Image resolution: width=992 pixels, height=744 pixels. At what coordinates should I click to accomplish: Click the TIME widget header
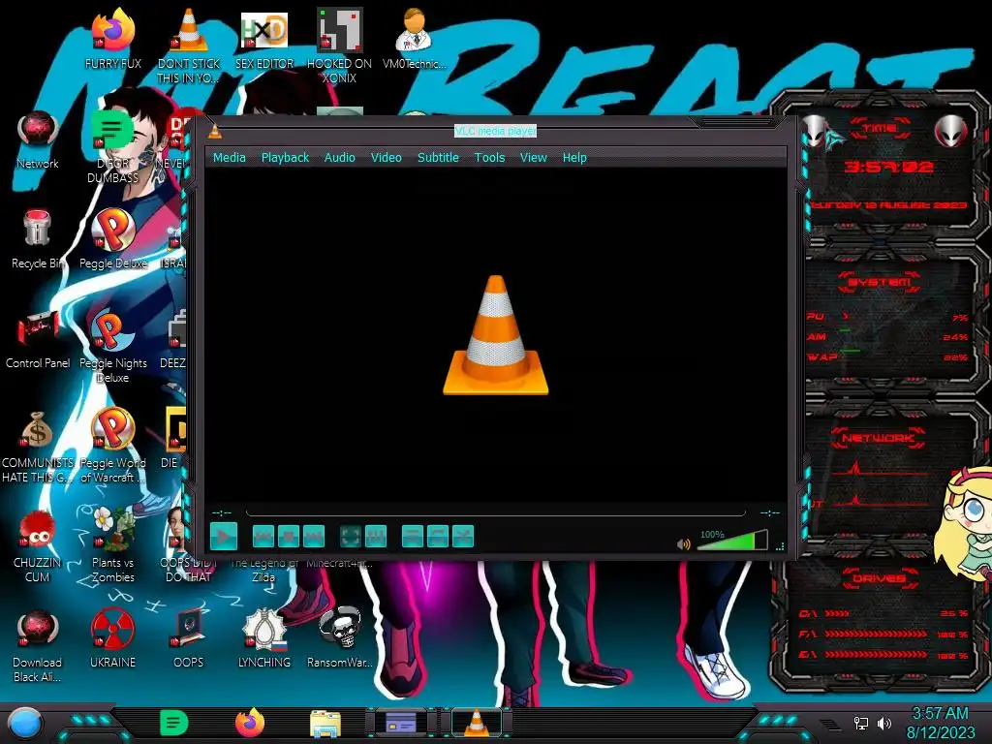pyautogui.click(x=879, y=129)
